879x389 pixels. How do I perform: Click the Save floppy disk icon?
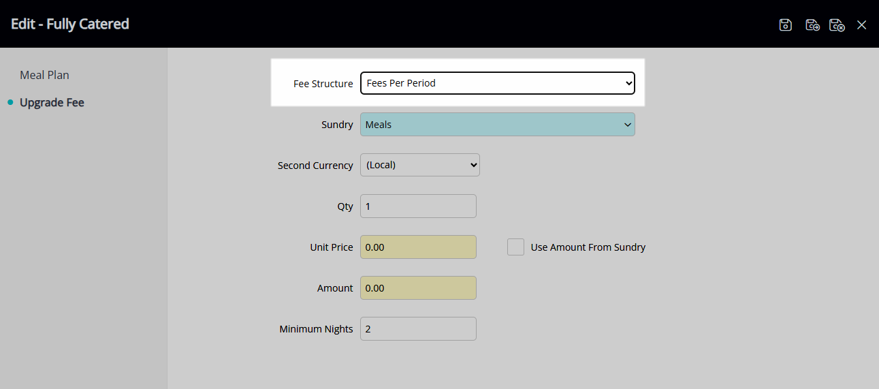786,25
